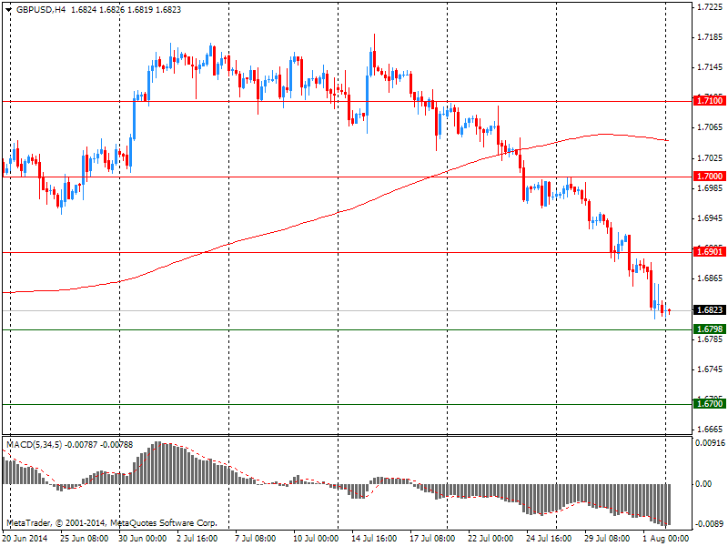Click the 1.7225 value on price axis

click(710, 7)
